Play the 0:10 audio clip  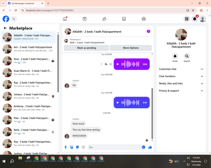click(x=118, y=102)
